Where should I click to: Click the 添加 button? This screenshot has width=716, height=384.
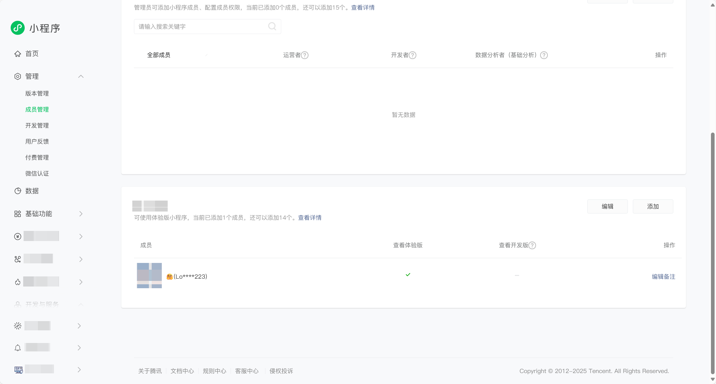click(653, 206)
